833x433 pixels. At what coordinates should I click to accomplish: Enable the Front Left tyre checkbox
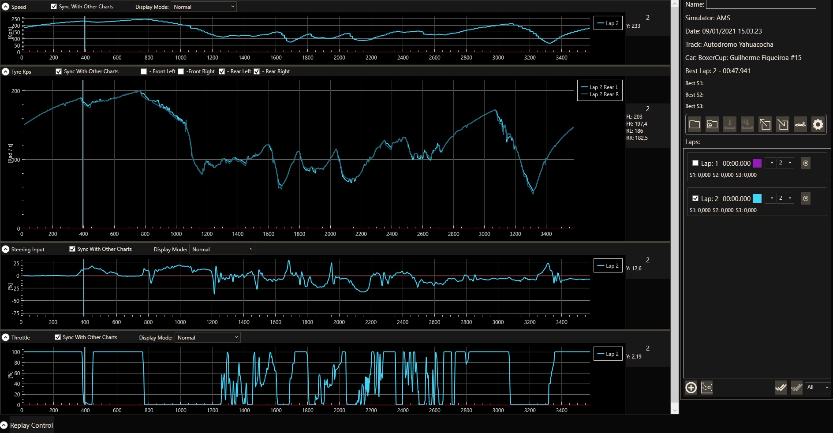pyautogui.click(x=144, y=71)
